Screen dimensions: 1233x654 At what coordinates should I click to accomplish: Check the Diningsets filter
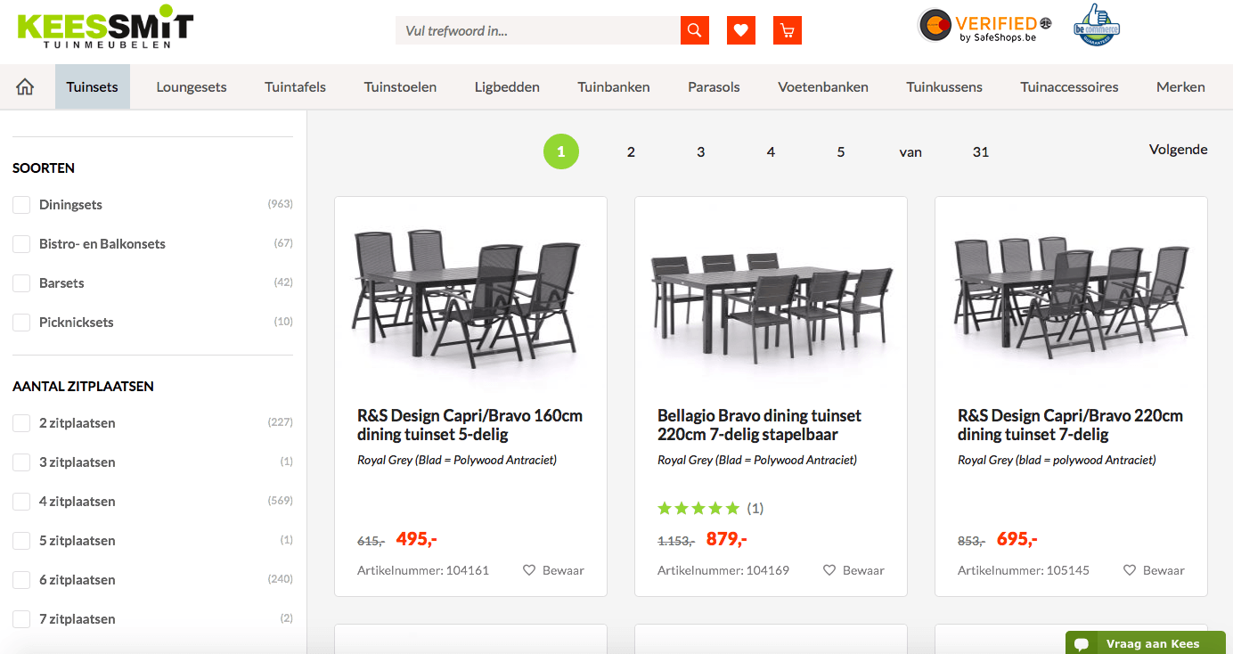coord(21,205)
